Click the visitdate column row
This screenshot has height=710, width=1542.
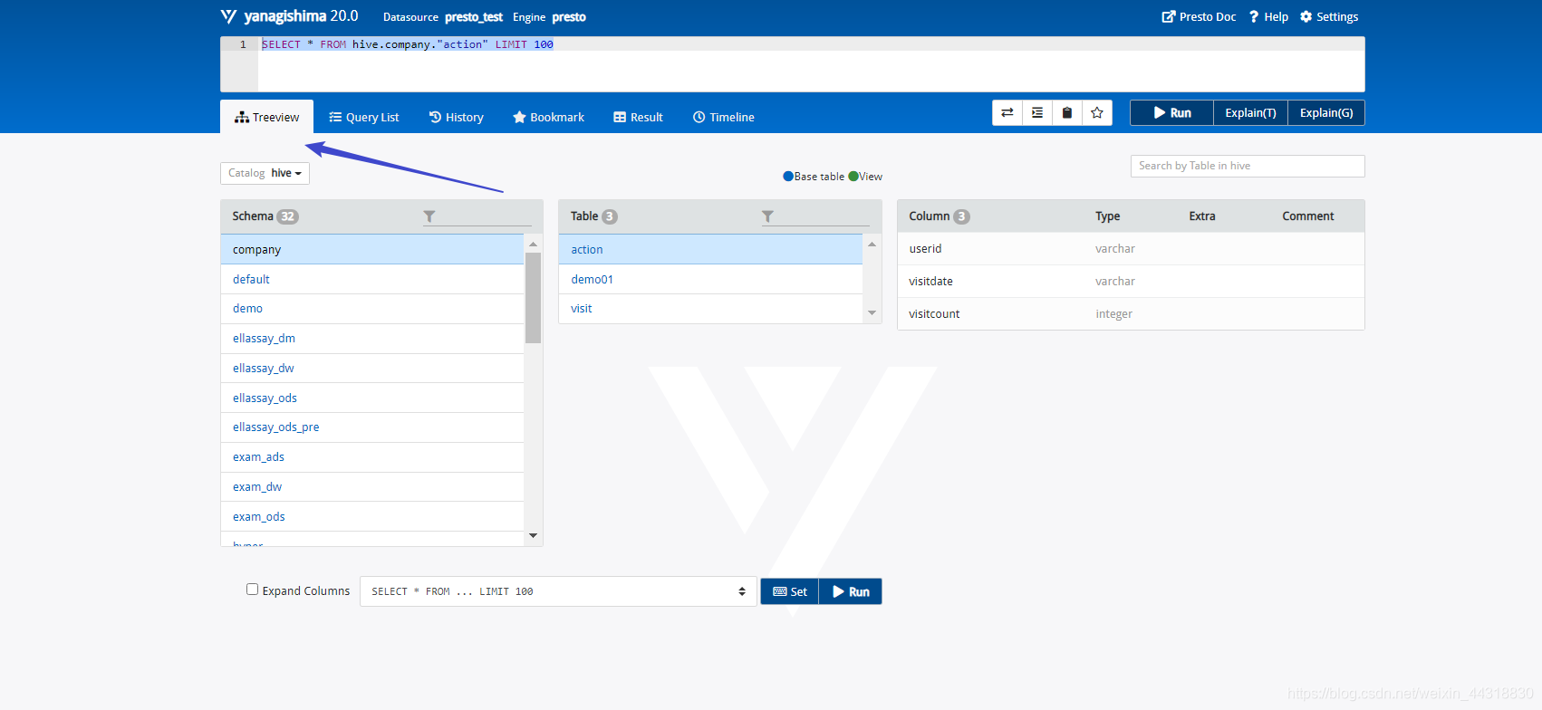tap(1131, 282)
